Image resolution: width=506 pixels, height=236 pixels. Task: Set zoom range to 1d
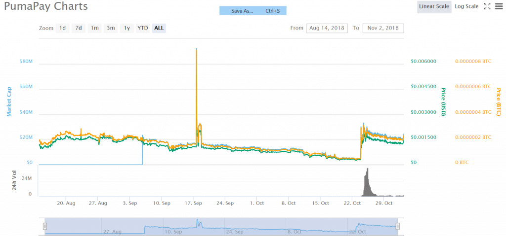pos(63,28)
